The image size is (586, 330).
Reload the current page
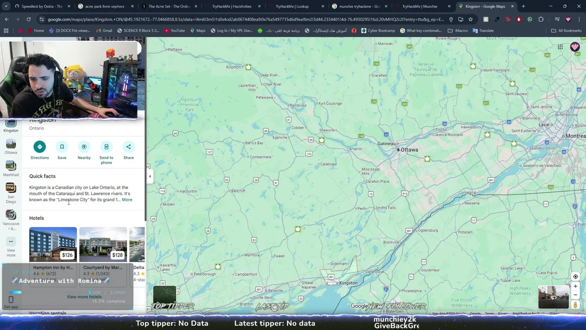(x=28, y=19)
